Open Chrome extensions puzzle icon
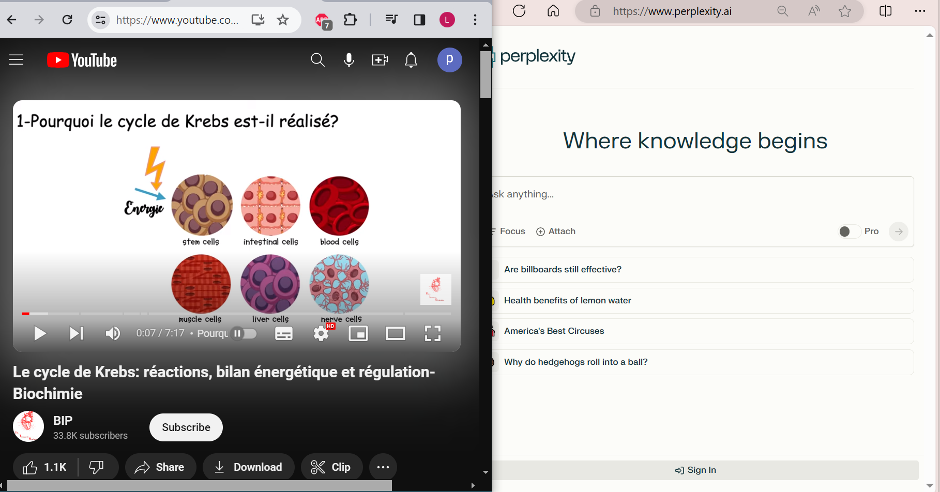The image size is (940, 492). pos(351,20)
